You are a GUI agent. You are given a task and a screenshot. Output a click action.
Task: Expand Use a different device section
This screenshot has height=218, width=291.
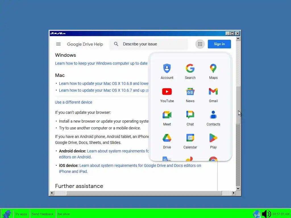[x=74, y=102]
